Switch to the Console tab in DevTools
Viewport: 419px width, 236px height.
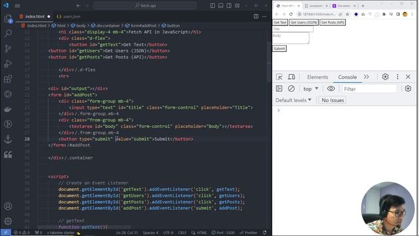348,77
